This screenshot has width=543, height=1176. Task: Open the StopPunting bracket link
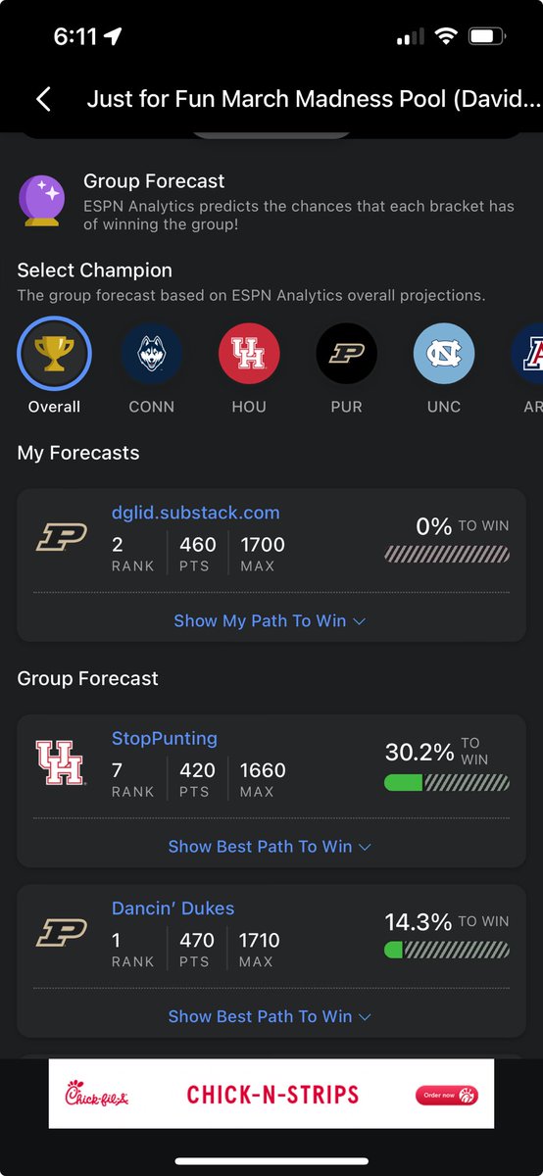pos(165,738)
